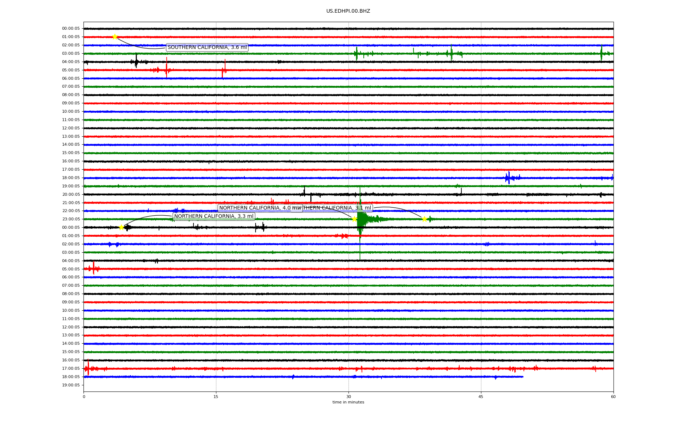
Task: Click the star marking the 4.0 mw event
Action: 354,219
